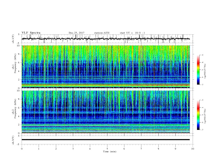Viewport: 217px width, 167px height.
Task: Click the "7" tick on the time axis
Action: [141, 149]
